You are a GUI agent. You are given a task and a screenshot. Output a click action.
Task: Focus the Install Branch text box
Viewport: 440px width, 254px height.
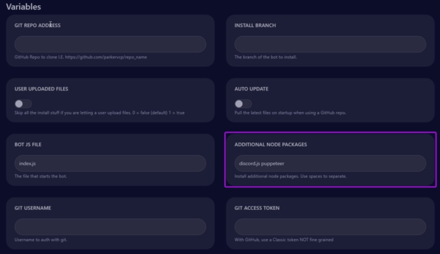coord(330,44)
